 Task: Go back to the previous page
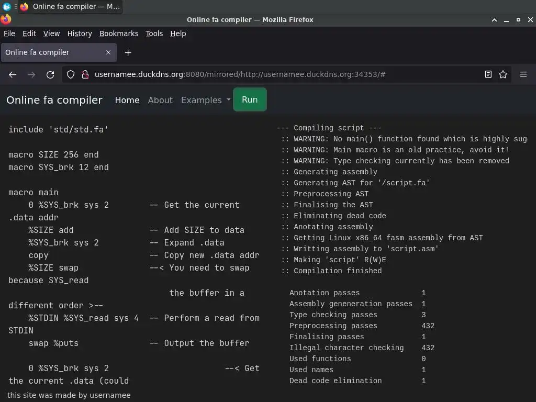click(x=13, y=74)
